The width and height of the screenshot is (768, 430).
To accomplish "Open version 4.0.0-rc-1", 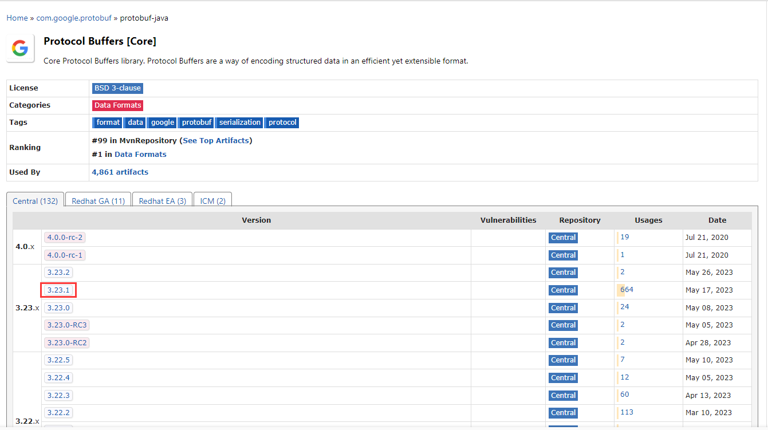I will [65, 255].
